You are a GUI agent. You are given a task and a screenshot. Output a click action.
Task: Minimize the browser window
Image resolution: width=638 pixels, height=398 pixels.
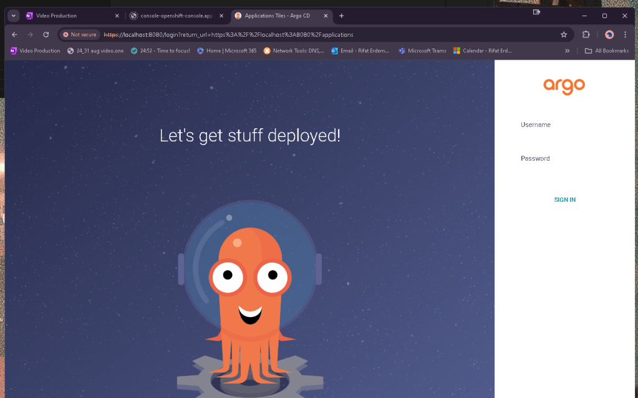coord(584,16)
